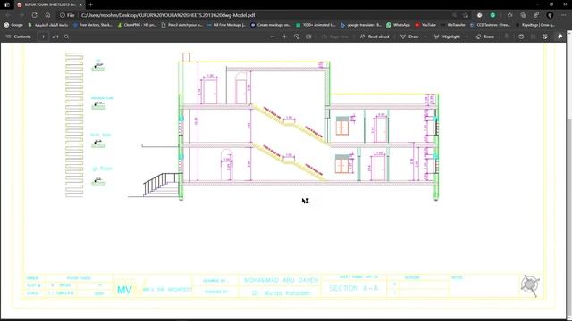Open the CC0 Textures bookmark
572x321 pixels.
490,25
